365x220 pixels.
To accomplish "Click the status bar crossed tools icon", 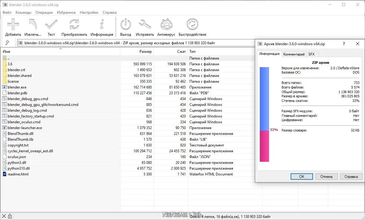I will pyautogui.click(x=4, y=216).
